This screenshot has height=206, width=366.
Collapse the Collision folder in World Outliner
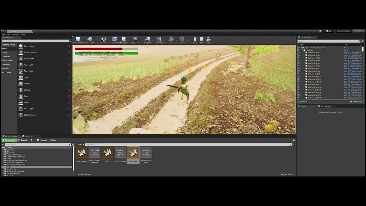coord(303,50)
